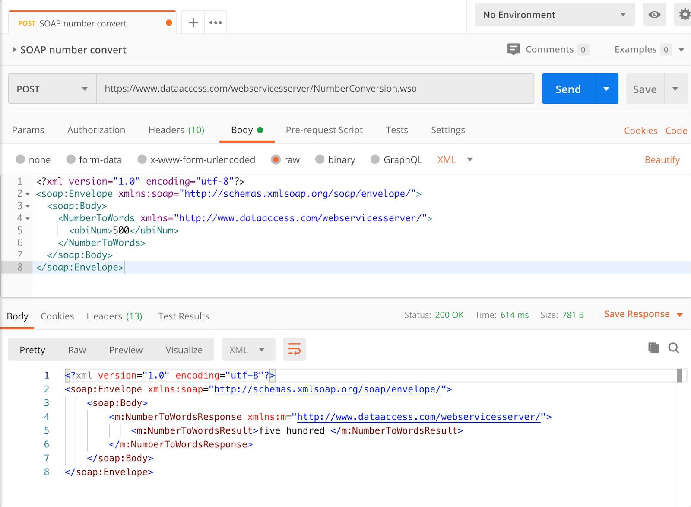Image resolution: width=691 pixels, height=507 pixels.
Task: Select the raw body type
Action: pyautogui.click(x=276, y=159)
